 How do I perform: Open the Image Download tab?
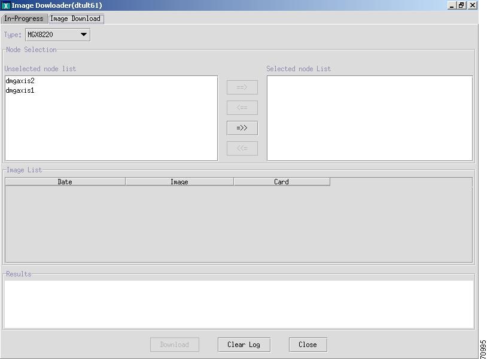click(75, 19)
